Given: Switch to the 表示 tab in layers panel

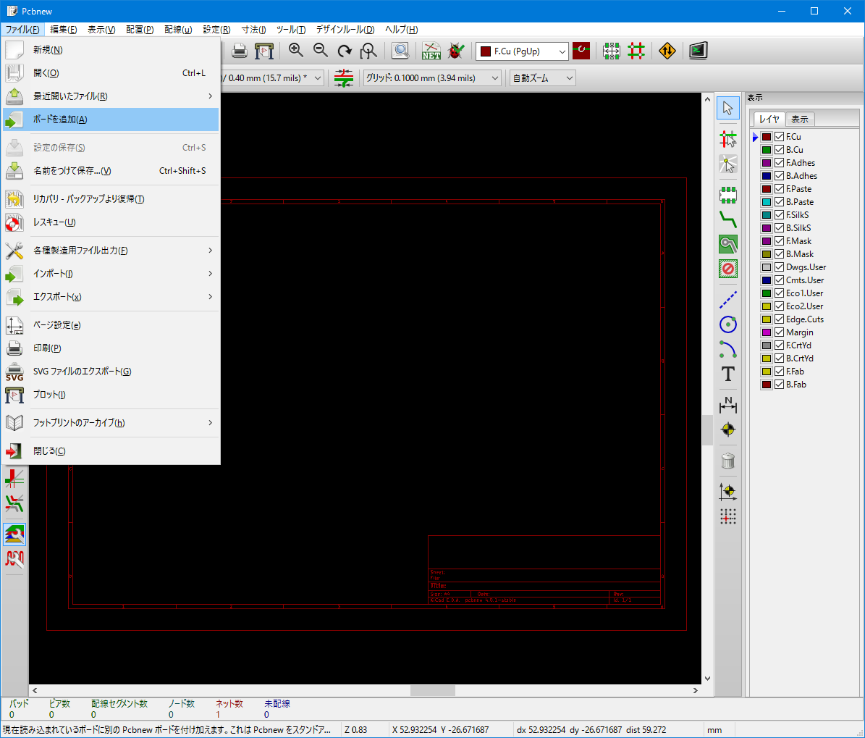Looking at the screenshot, I should 799,119.
